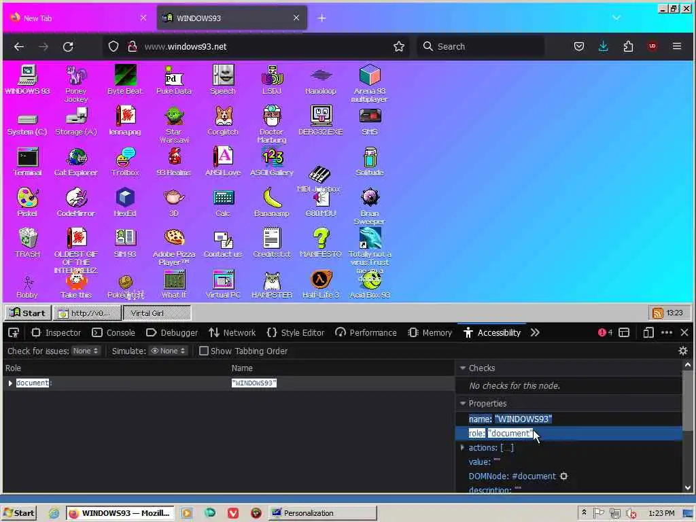
Task: Open the Terminal icon
Action: 27,161
